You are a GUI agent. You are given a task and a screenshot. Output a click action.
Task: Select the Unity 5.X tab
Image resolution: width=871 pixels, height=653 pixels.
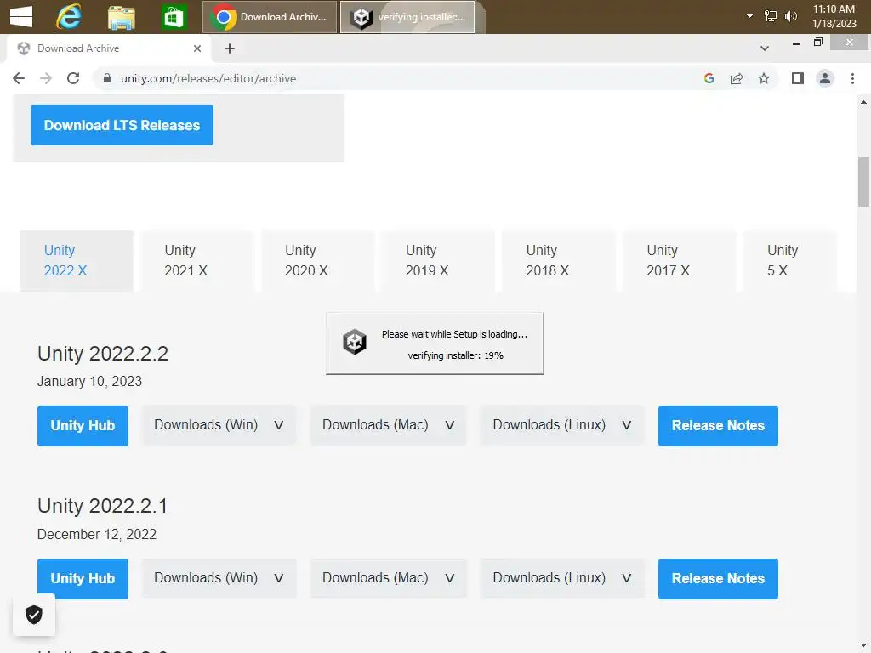(x=790, y=260)
